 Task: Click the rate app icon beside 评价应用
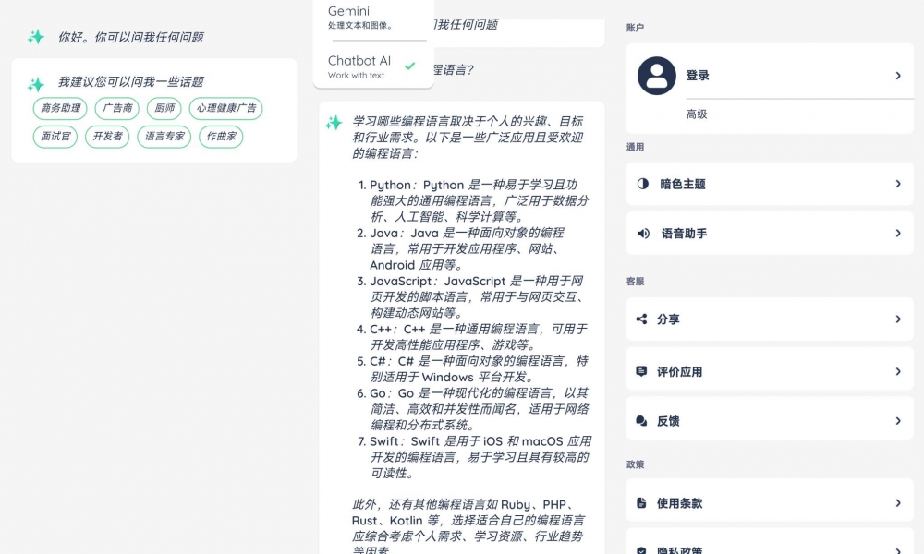[642, 371]
